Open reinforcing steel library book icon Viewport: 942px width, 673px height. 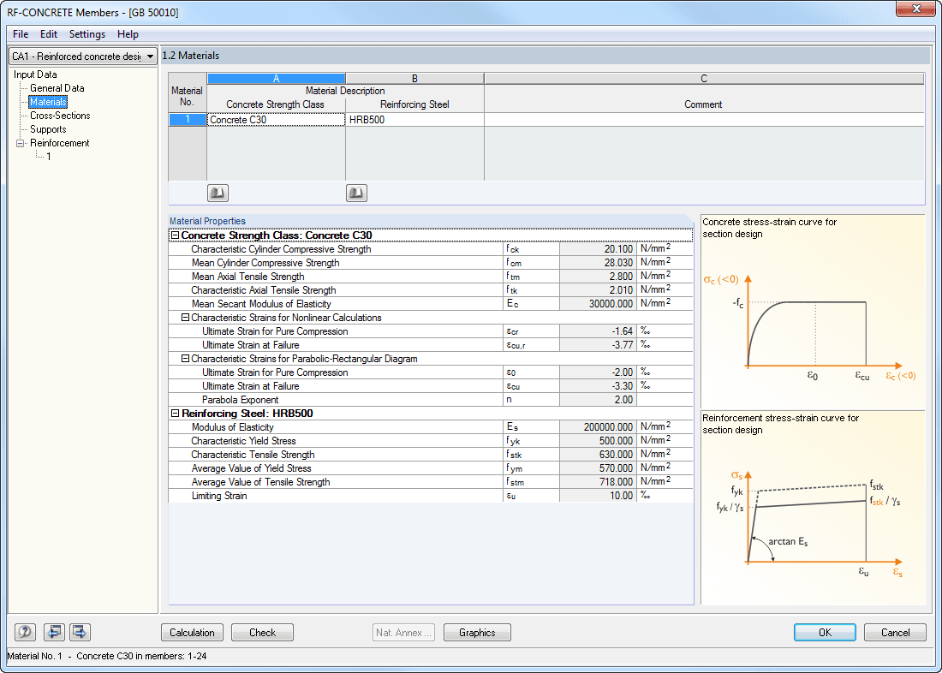(x=356, y=193)
